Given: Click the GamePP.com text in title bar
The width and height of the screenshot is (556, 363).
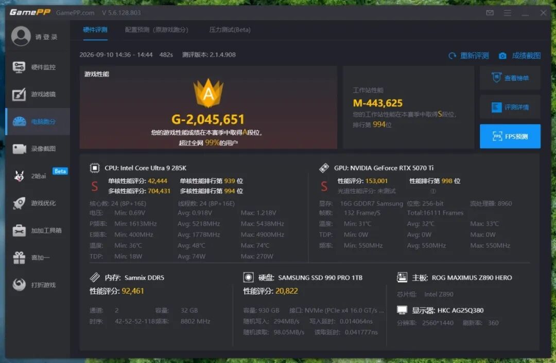Looking at the screenshot, I should tap(75, 13).
